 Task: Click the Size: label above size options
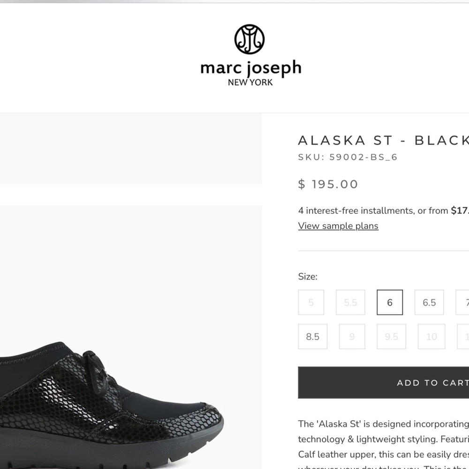point(308,277)
